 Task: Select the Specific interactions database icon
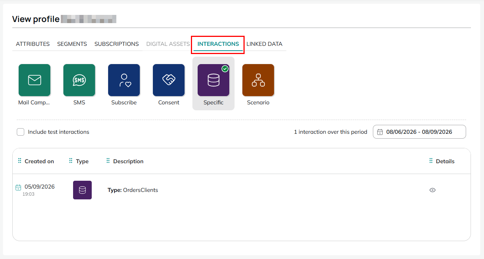tap(213, 80)
